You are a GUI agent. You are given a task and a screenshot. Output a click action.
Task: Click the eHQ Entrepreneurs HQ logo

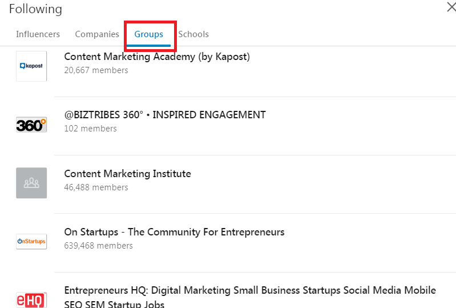pos(31,300)
